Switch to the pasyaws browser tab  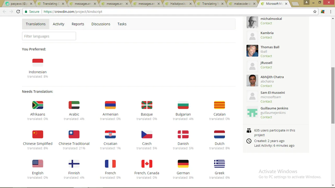18,4
